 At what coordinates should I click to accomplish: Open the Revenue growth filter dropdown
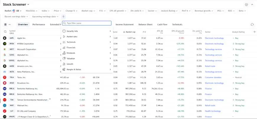(204, 11)
